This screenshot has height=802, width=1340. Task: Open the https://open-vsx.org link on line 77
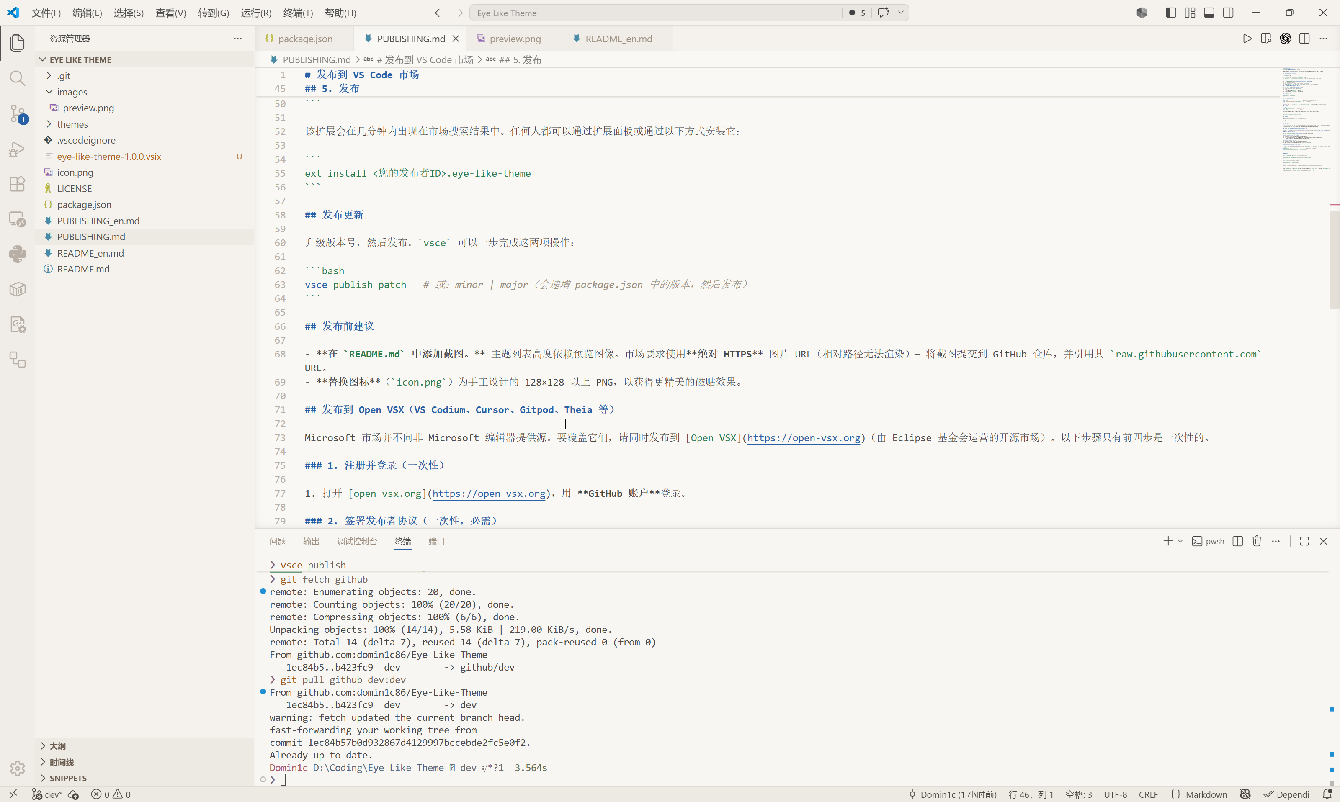coord(489,494)
